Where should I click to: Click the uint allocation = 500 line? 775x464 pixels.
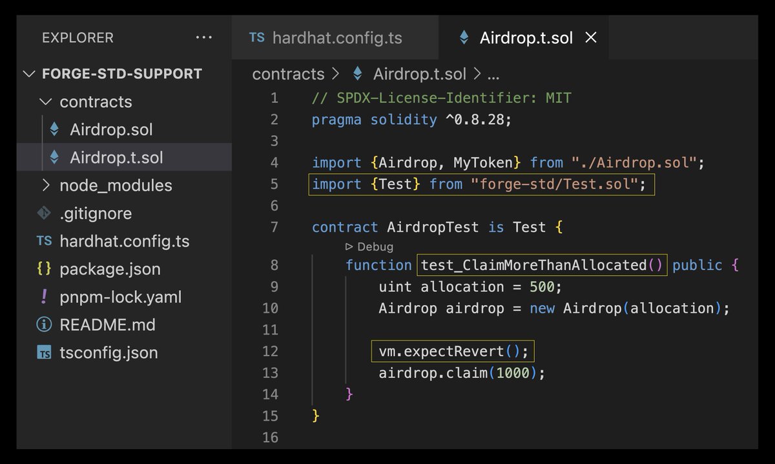point(471,286)
